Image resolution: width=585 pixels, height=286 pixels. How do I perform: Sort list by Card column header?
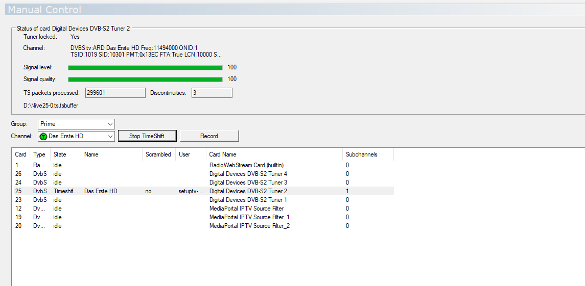pos(20,154)
